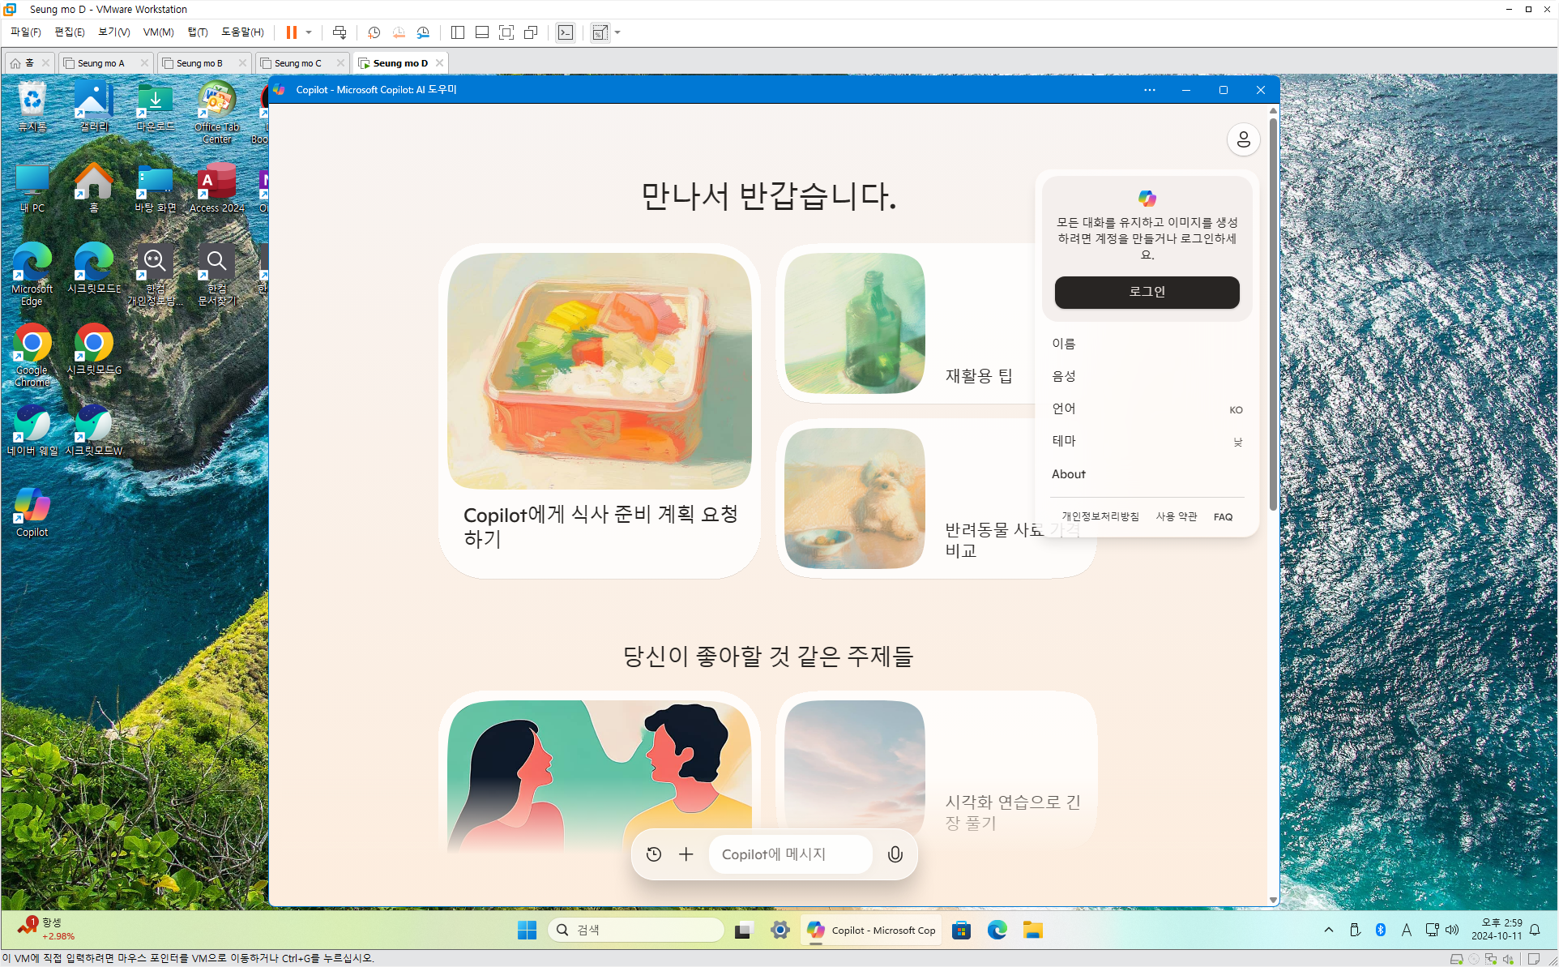Screen dimensions: 1559x967
Task: Open 음성 setting in profile menu
Action: (x=1147, y=376)
